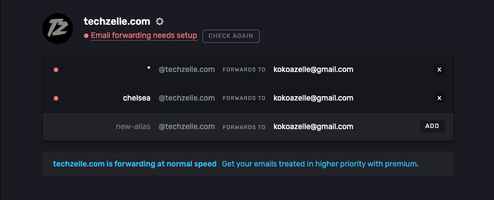494x200 pixels.
Task: Open kokoazelle@gmail.com on the wildcard row
Action: click(x=313, y=69)
